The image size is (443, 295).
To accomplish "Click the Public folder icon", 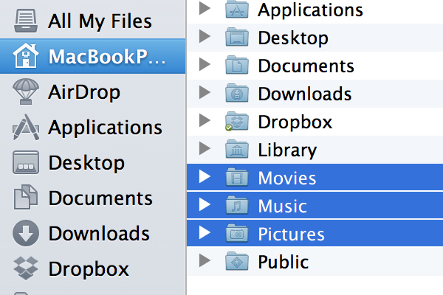I will pos(237,261).
